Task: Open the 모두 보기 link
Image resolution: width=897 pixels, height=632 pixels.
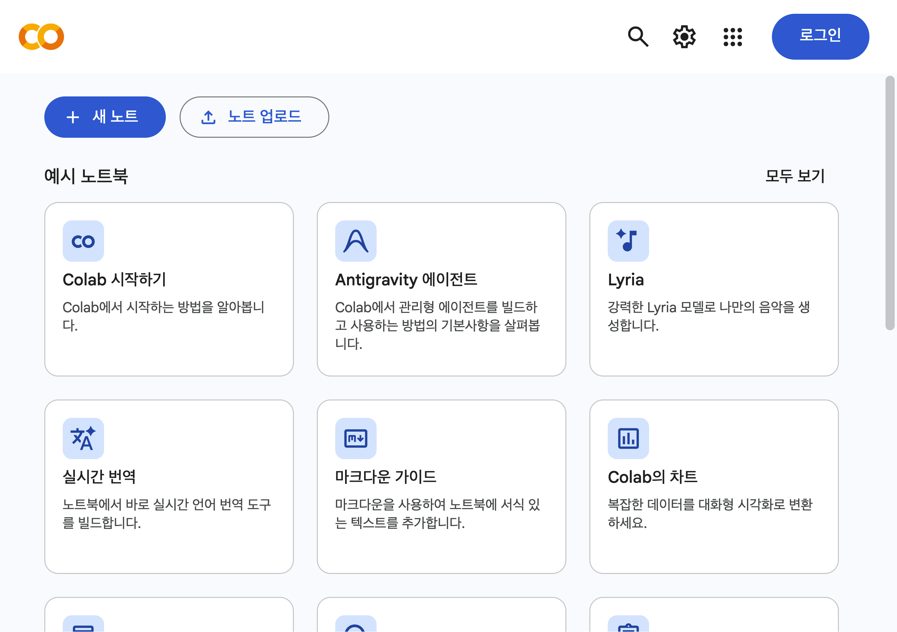Action: [795, 176]
